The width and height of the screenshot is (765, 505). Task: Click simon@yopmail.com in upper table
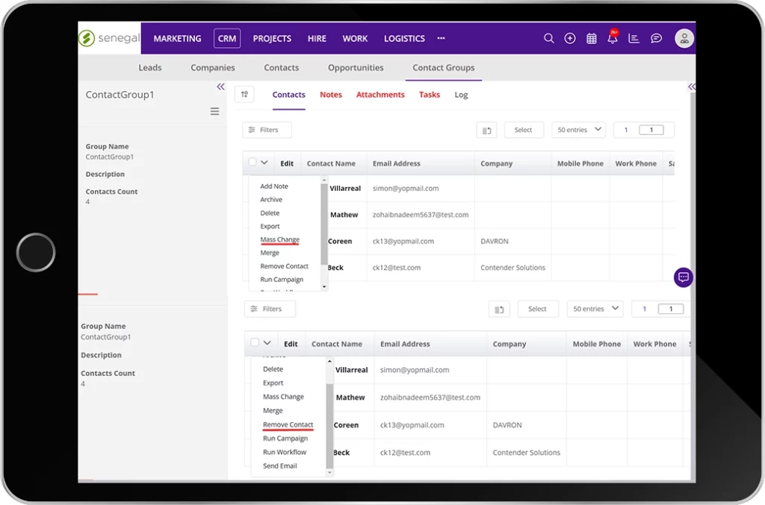tap(406, 189)
